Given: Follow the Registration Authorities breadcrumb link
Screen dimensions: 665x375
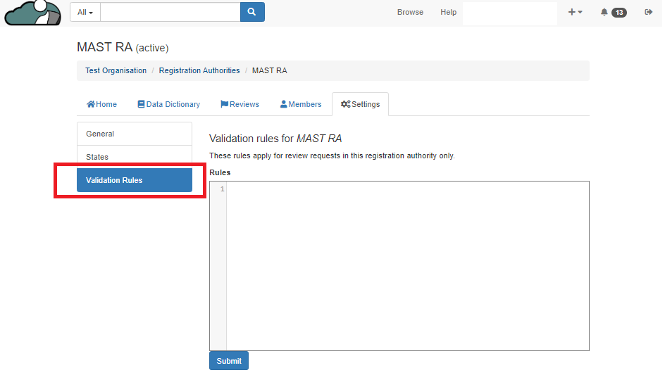Looking at the screenshot, I should click(199, 70).
